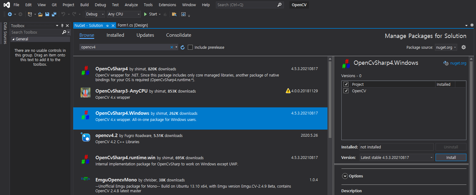This screenshot has height=195, width=476.
Task: Pin the Toolbox panel with pushpin icon
Action: (62, 26)
